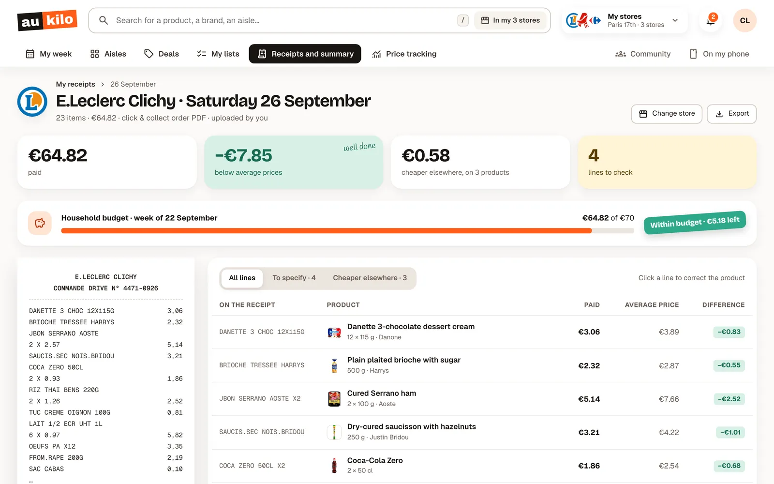Viewport: 774px width, 484px height.
Task: Click the Dry-cured saucisson with hazelnuts row
Action: pos(482,432)
